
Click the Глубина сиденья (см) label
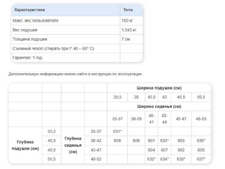(x=73, y=145)
